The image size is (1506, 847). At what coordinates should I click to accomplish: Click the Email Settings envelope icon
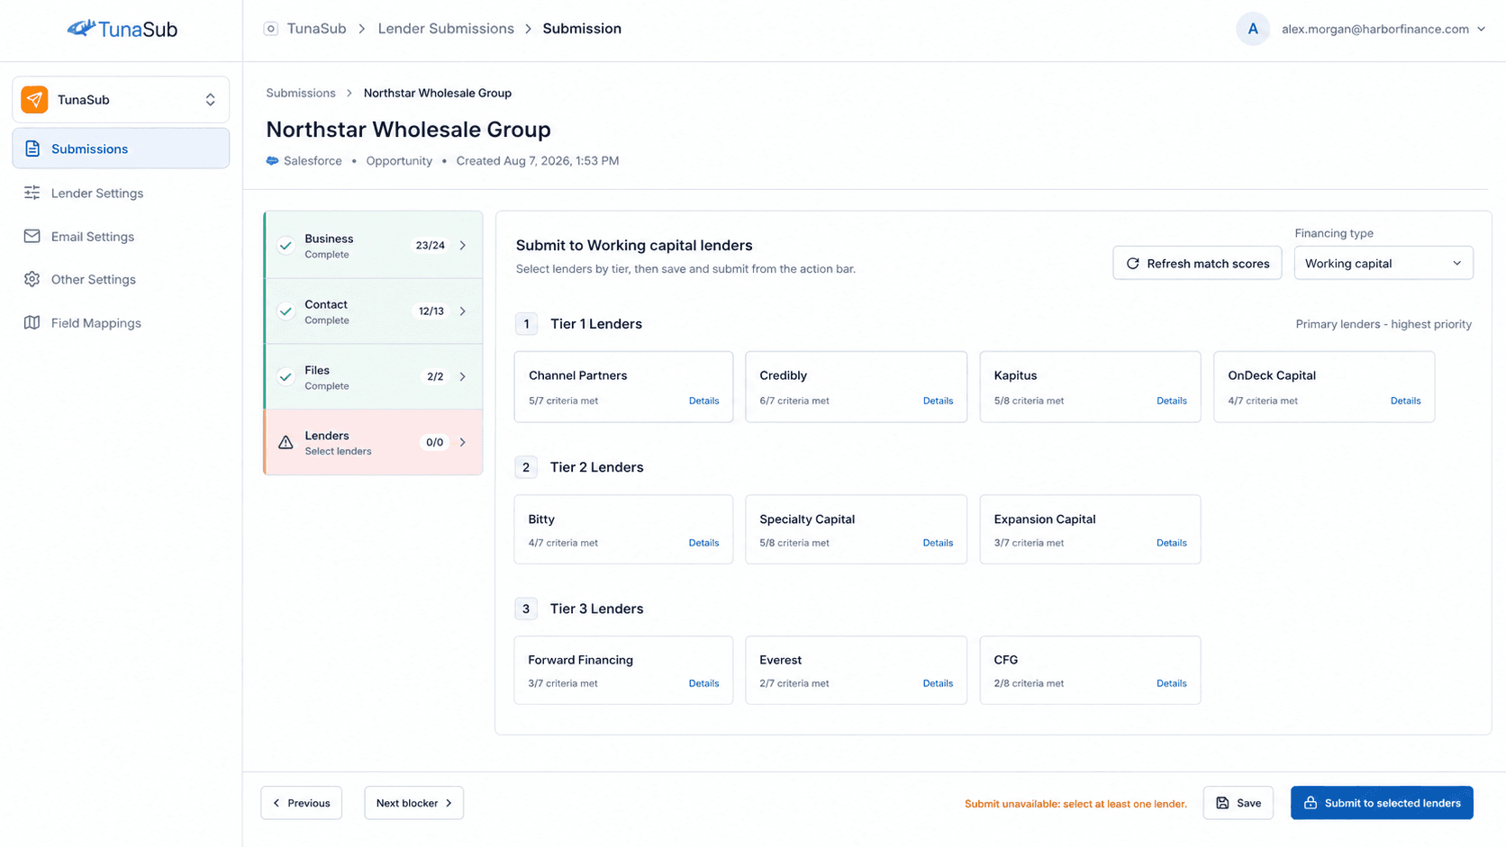point(32,236)
